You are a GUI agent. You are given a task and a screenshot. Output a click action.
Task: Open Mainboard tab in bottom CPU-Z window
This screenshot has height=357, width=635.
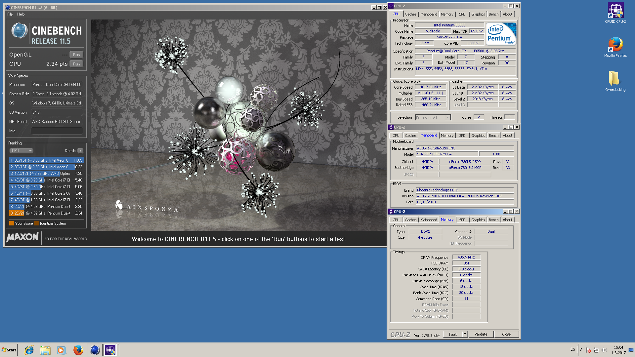(429, 220)
